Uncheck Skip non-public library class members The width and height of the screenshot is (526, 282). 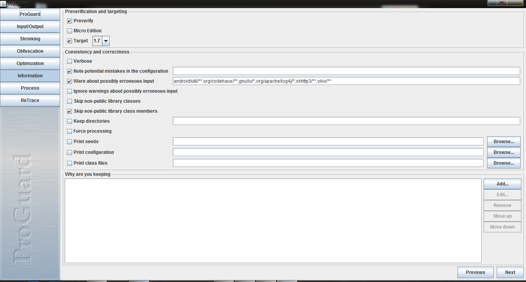coord(69,111)
